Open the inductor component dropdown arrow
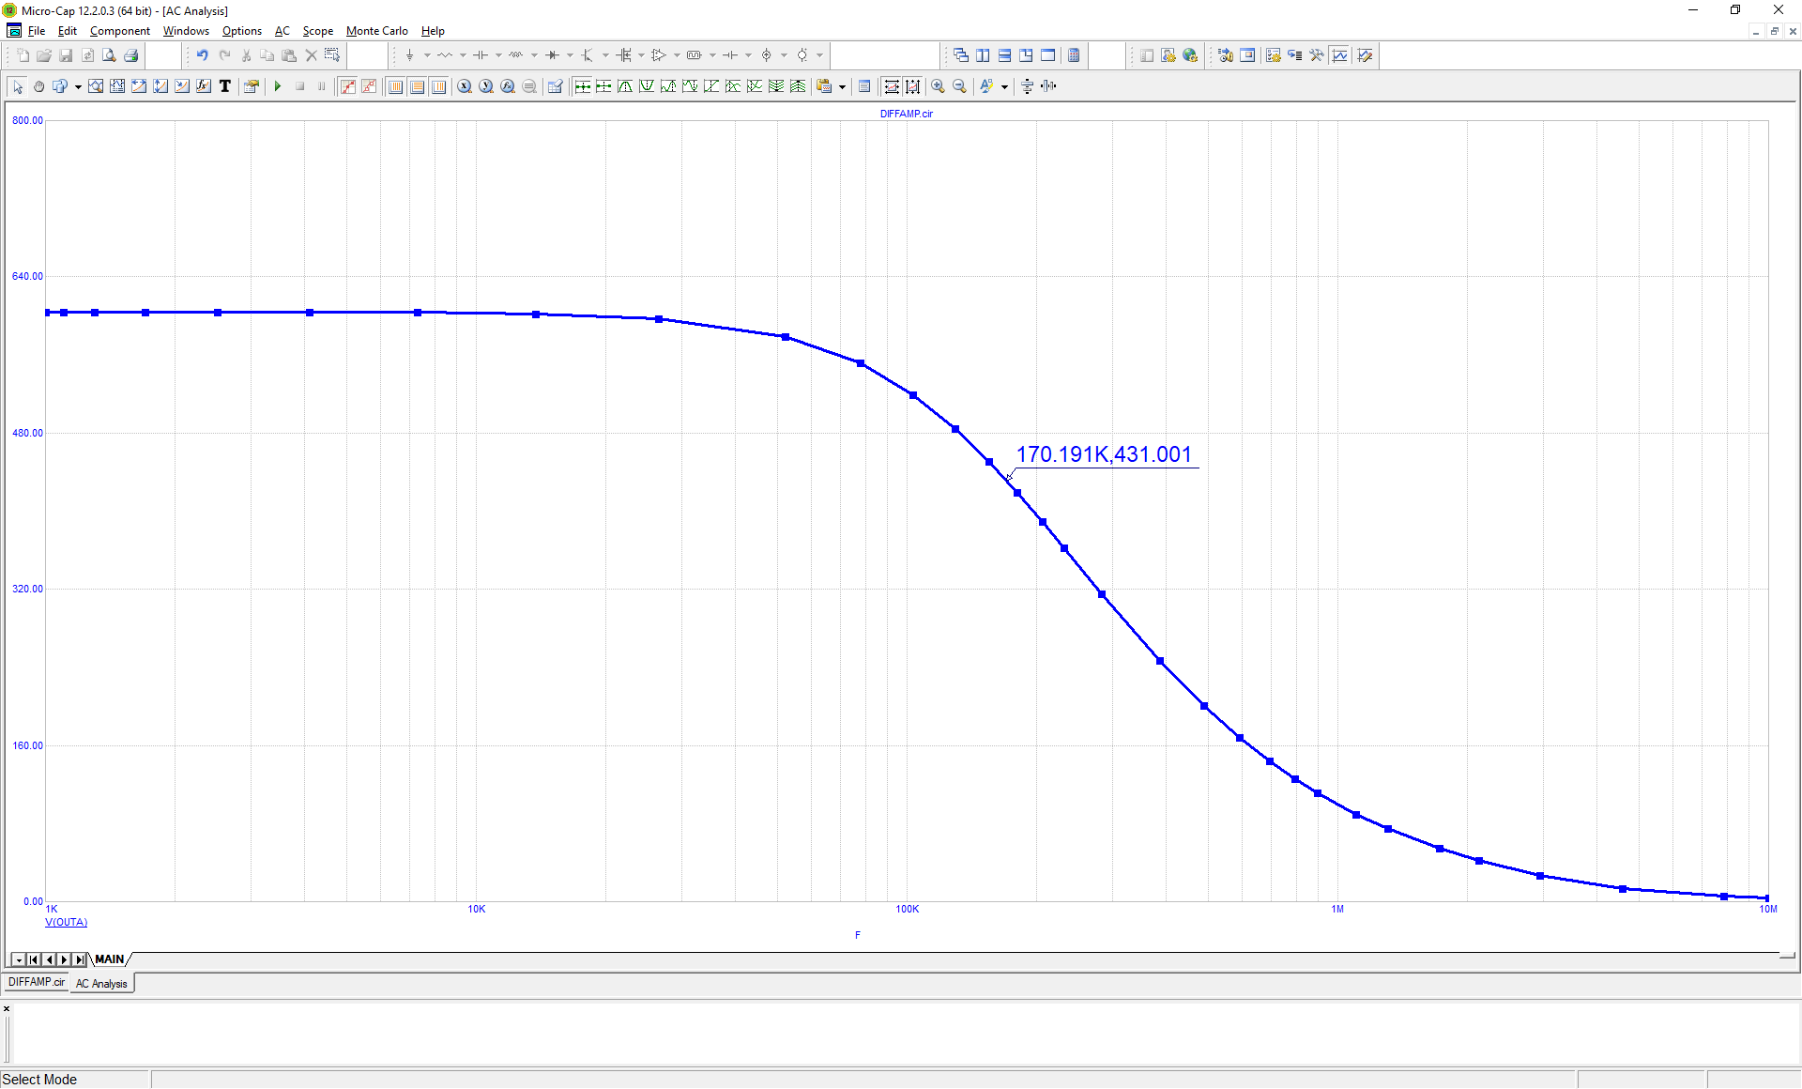Screen dimensions: 1802x1089 [x=534, y=55]
